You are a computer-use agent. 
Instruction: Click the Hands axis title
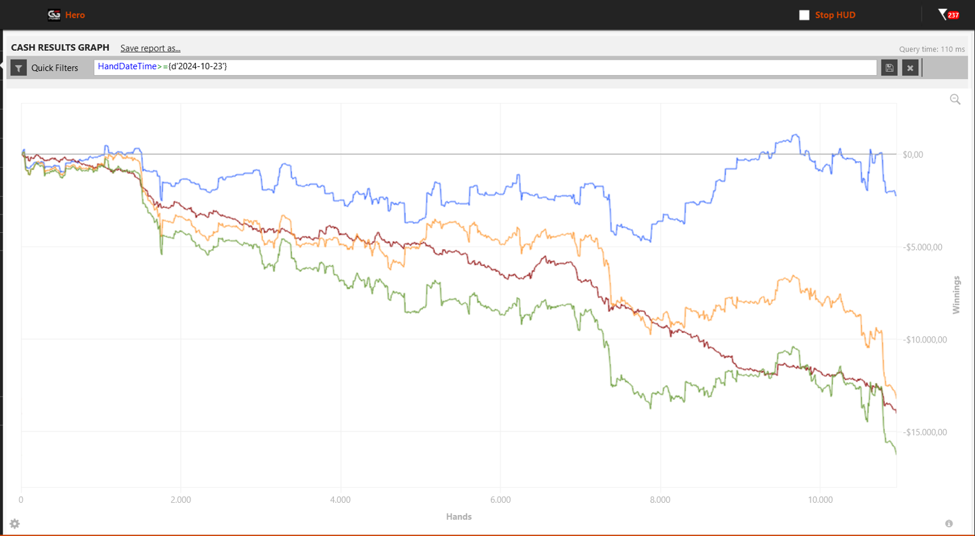tap(459, 517)
